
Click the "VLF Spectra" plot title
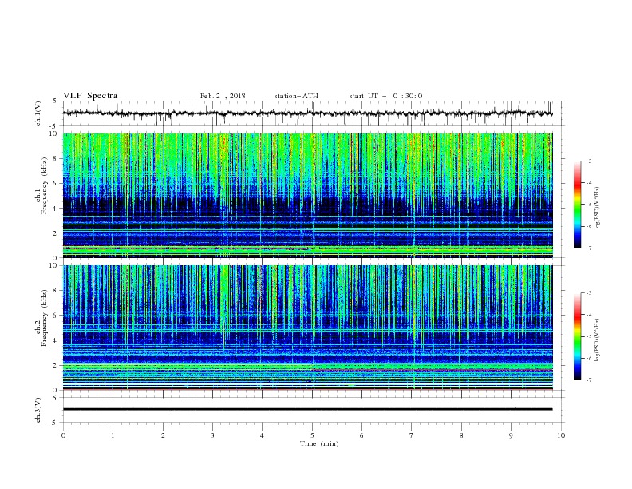[90, 96]
